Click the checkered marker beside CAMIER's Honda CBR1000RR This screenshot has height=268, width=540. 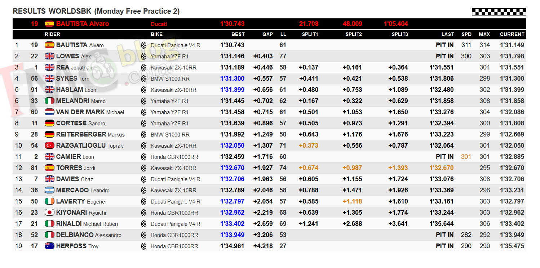pyautogui.click(x=144, y=157)
